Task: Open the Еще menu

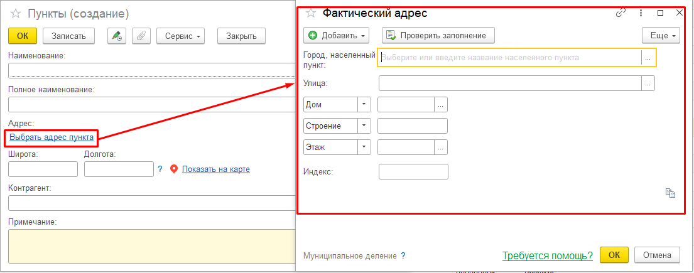Action: click(661, 35)
